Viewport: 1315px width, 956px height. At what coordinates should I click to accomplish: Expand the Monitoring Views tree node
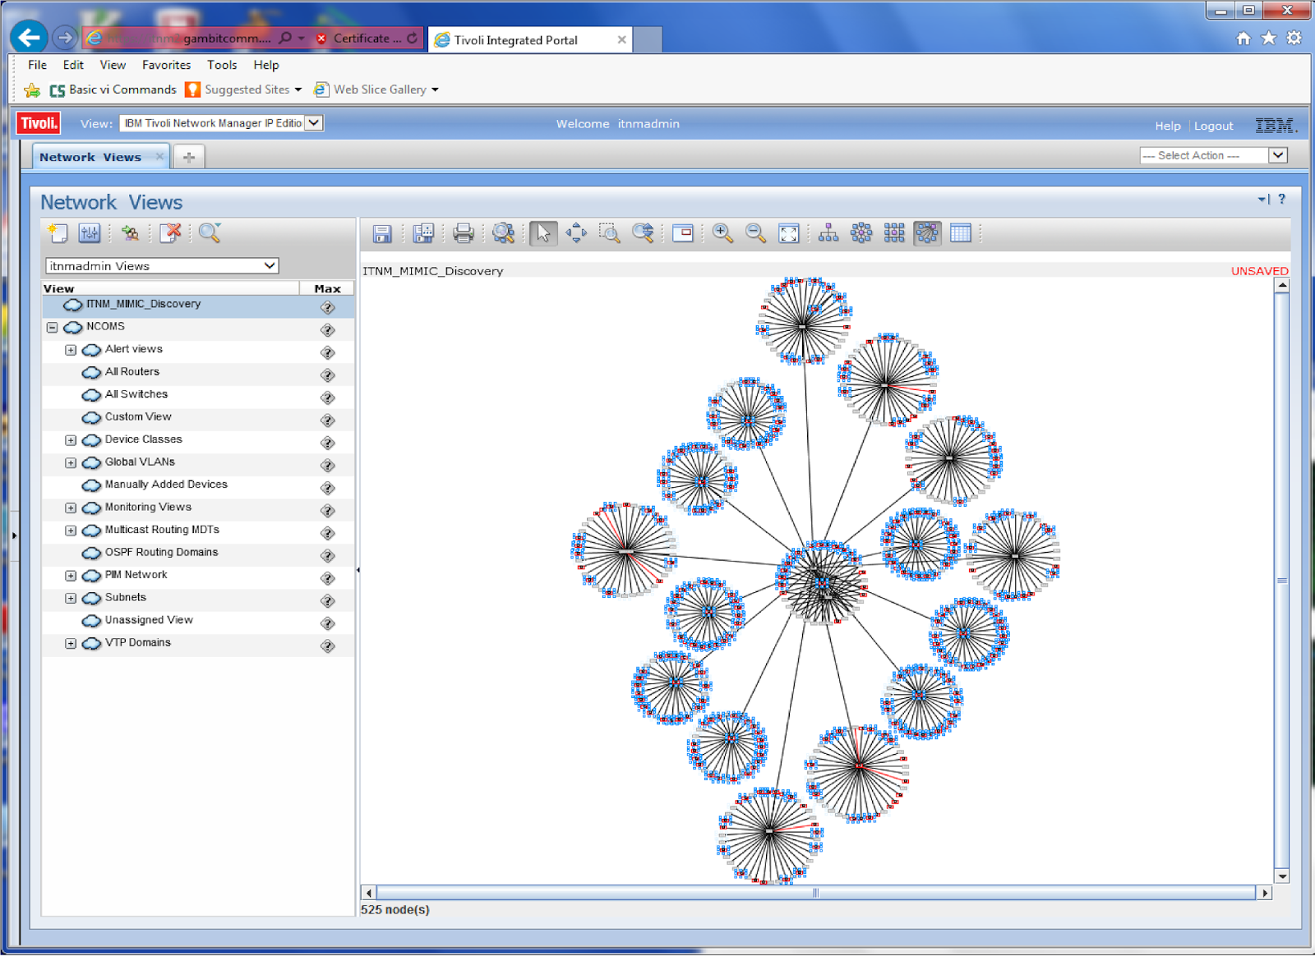tap(71, 508)
